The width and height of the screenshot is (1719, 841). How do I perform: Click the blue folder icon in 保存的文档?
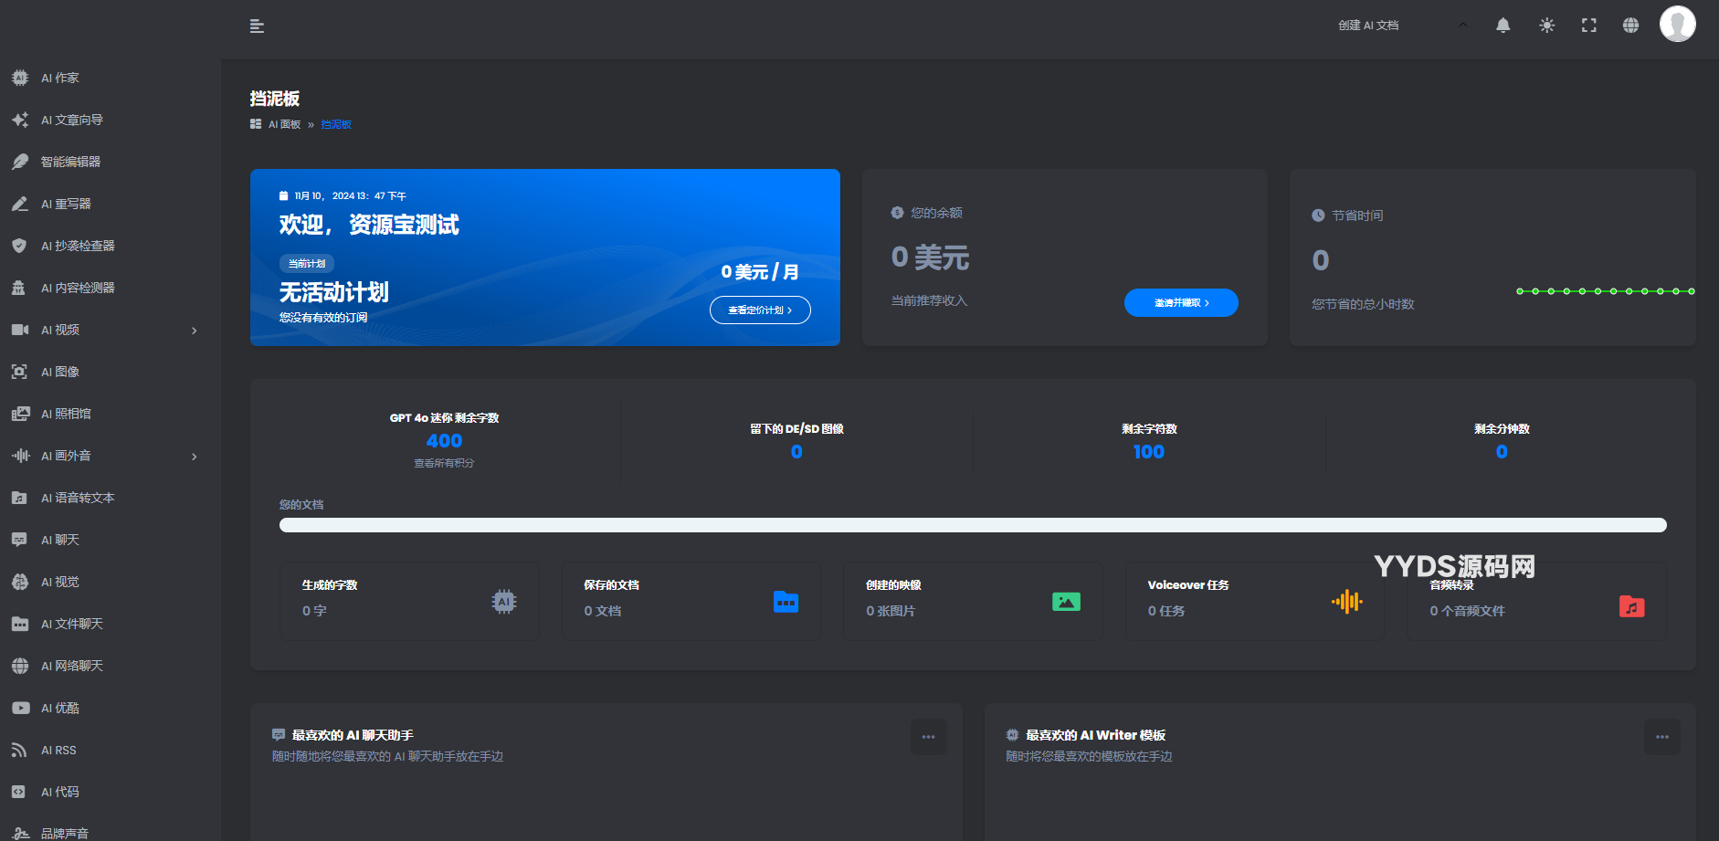tap(786, 602)
